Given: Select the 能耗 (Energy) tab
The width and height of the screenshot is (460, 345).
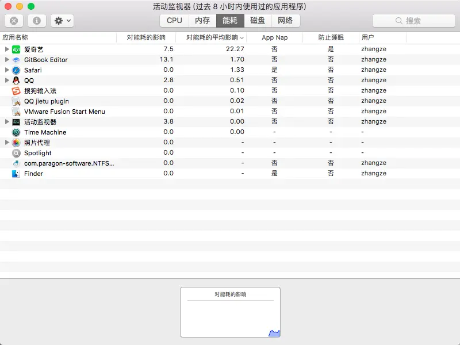Looking at the screenshot, I should (x=230, y=21).
